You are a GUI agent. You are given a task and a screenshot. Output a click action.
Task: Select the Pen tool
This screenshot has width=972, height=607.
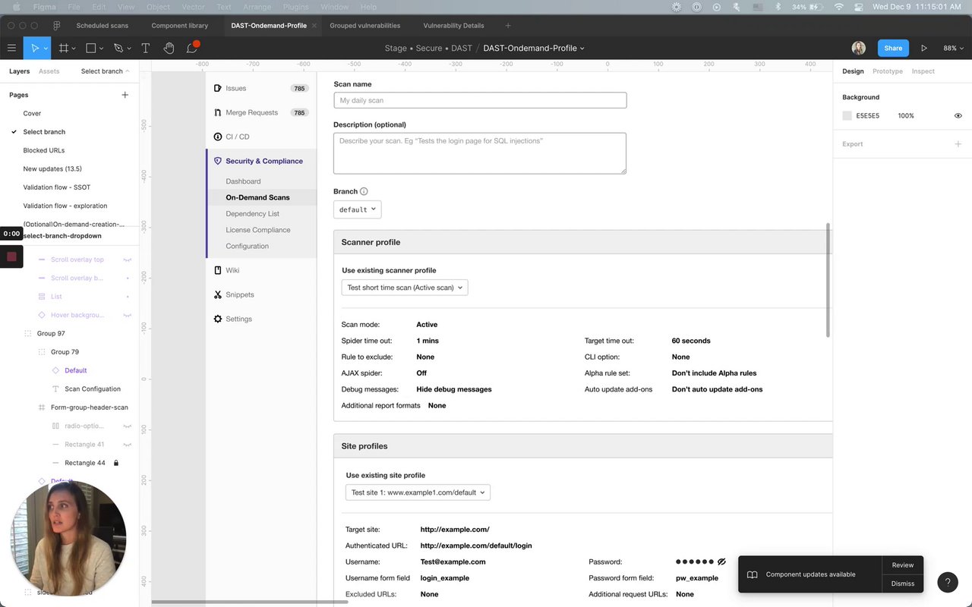pos(118,48)
